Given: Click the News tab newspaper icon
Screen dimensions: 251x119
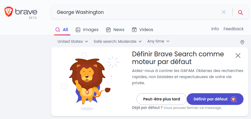Looking at the screenshot, I should [x=108, y=30].
